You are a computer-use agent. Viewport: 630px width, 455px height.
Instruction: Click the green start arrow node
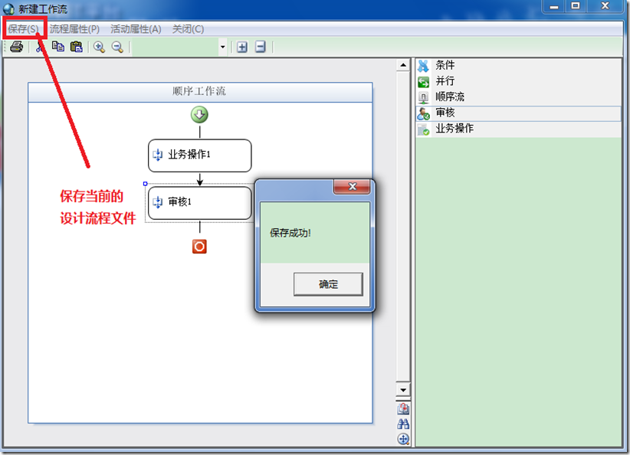click(199, 115)
